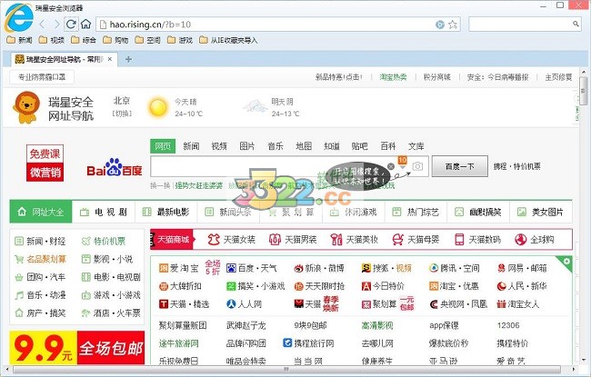
Task: Open the 主页修复 link
Action: click(x=558, y=77)
